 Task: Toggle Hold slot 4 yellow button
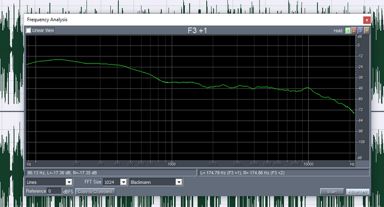pos(366,30)
